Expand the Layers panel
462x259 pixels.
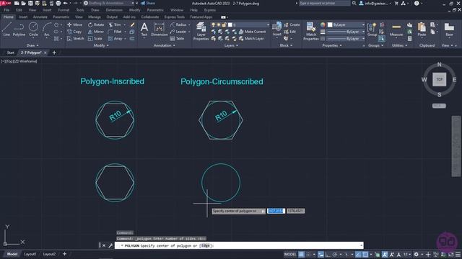[x=231, y=45]
